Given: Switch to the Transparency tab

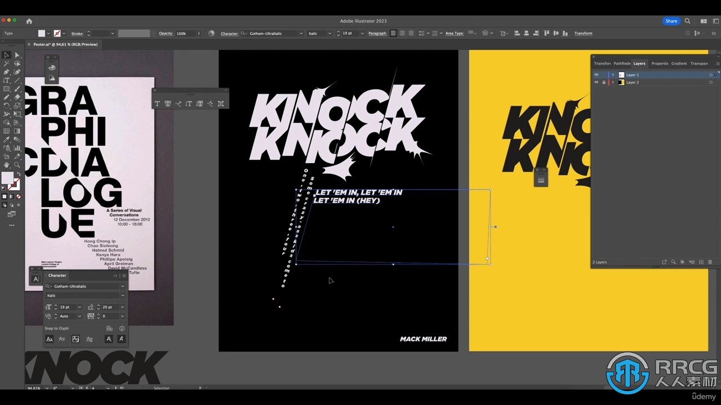Looking at the screenshot, I should pyautogui.click(x=699, y=64).
